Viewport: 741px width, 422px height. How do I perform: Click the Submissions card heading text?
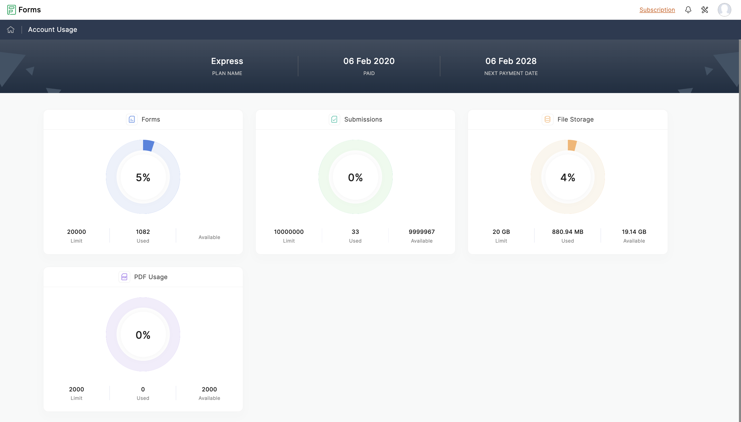pyautogui.click(x=363, y=120)
